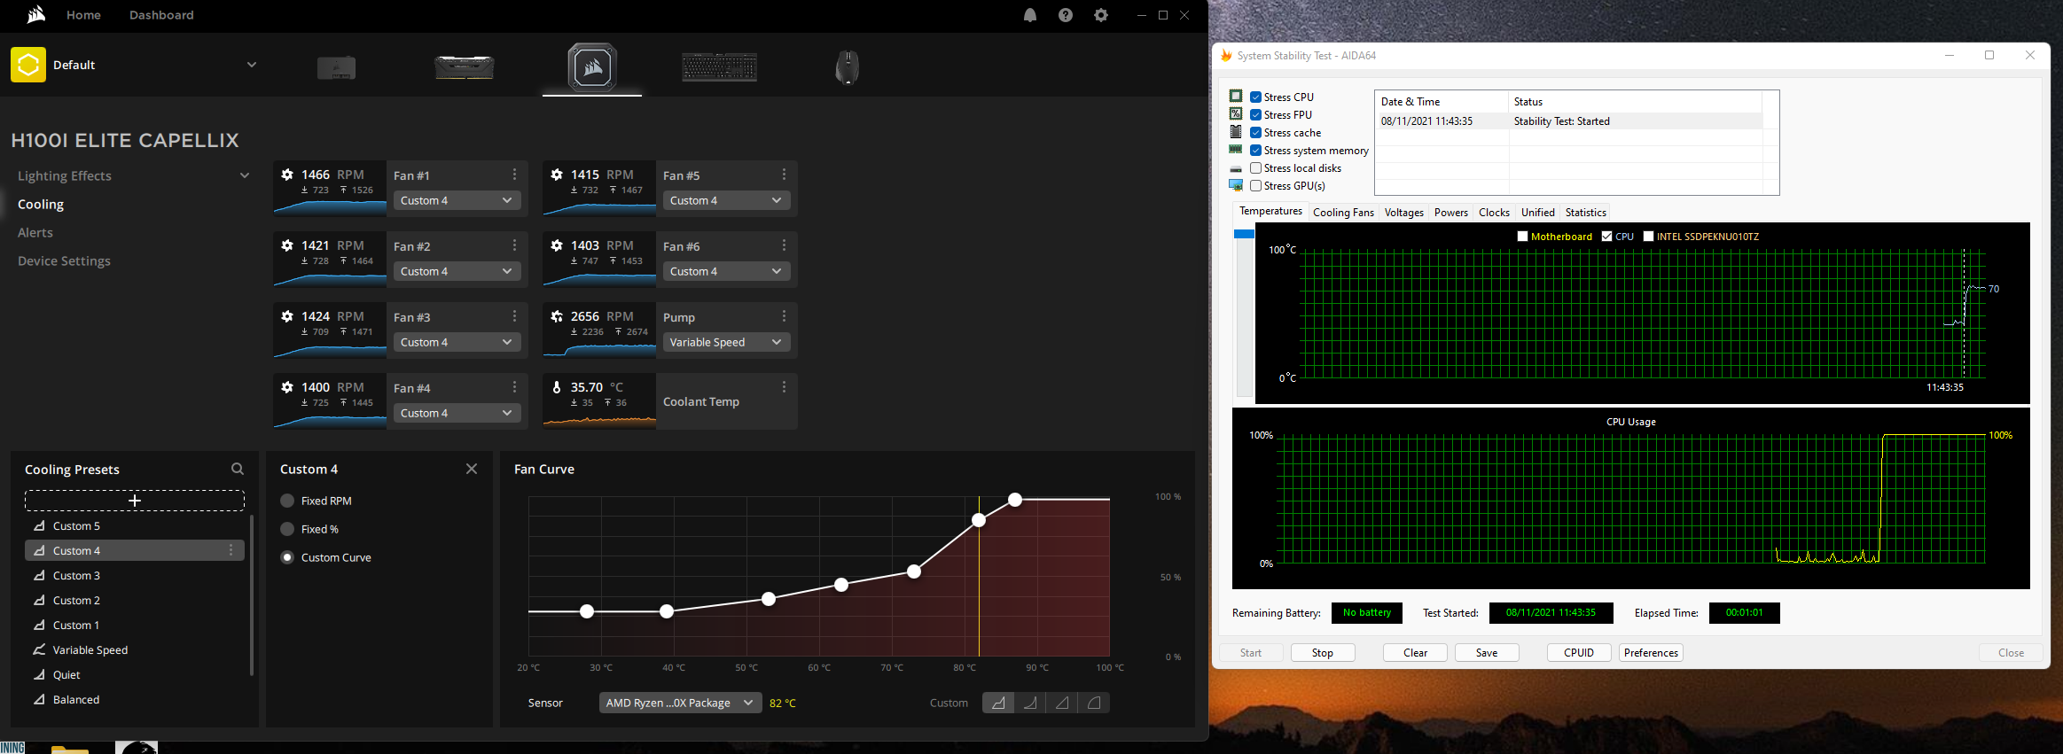Open Fan #2 Custom 4 preset dropdown
Image resolution: width=2063 pixels, height=754 pixels.
(457, 271)
